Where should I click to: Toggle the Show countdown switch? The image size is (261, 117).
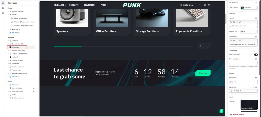coord(256,55)
